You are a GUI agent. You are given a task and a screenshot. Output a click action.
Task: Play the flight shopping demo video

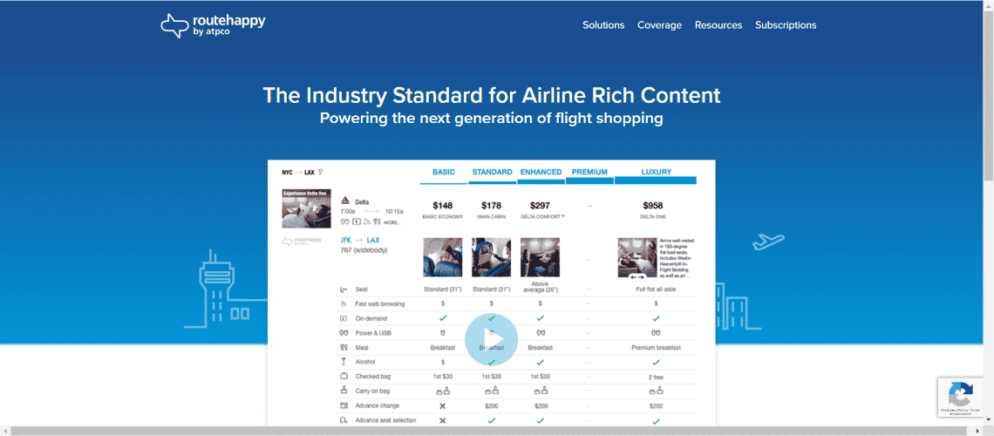[x=491, y=339]
